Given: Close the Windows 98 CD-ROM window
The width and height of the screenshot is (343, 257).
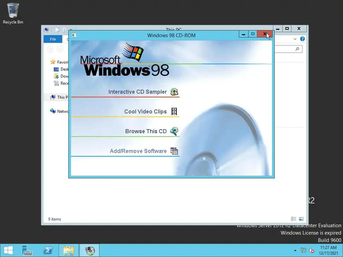Looking at the screenshot, I should (265, 34).
